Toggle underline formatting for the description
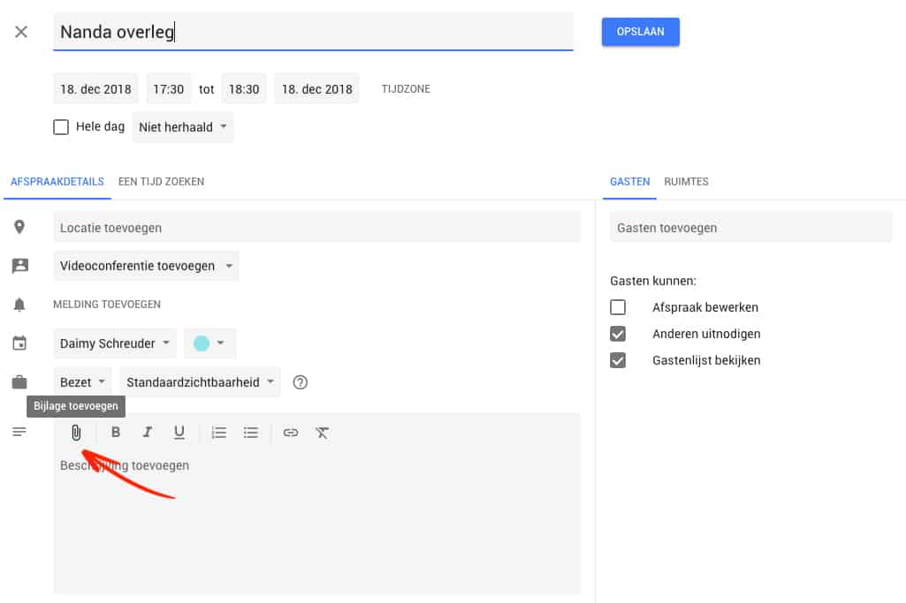This screenshot has width=906, height=603. pyautogui.click(x=179, y=432)
